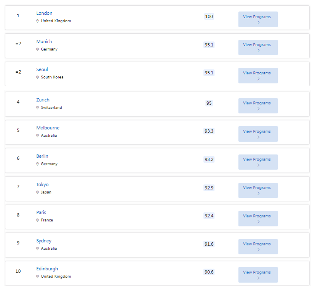Open the London city link
The height and width of the screenshot is (290, 315).
[44, 13]
